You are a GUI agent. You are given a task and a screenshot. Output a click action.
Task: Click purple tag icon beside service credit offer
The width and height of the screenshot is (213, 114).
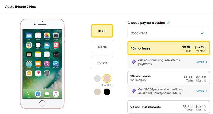click(x=134, y=91)
